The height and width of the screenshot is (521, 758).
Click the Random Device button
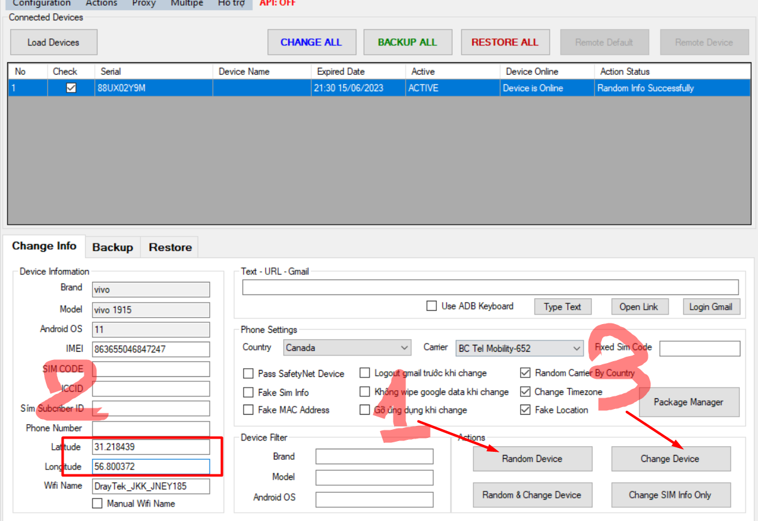pos(532,459)
